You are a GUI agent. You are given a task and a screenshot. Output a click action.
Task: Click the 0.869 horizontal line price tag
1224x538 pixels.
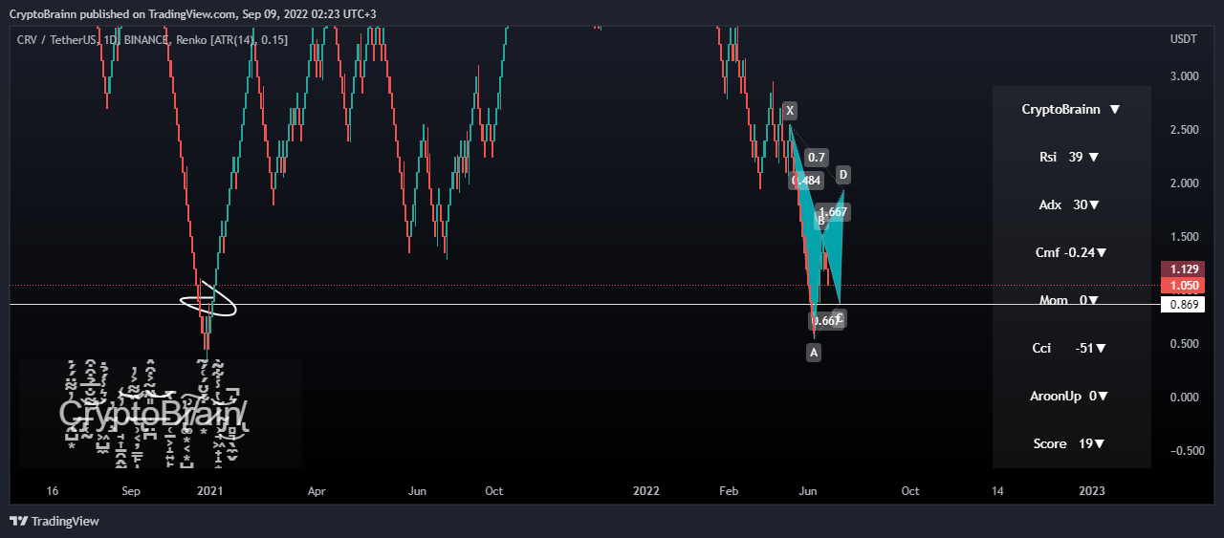(1182, 305)
